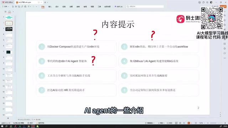Open the 120% zoom level dropdown
The width and height of the screenshot is (228, 128).
click(202, 123)
